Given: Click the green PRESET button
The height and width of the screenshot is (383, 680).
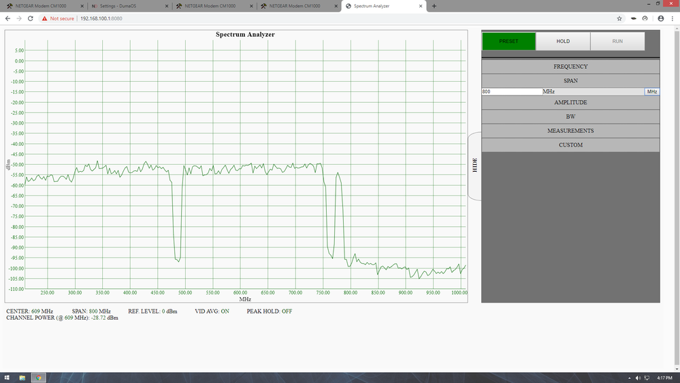Looking at the screenshot, I should (x=508, y=42).
